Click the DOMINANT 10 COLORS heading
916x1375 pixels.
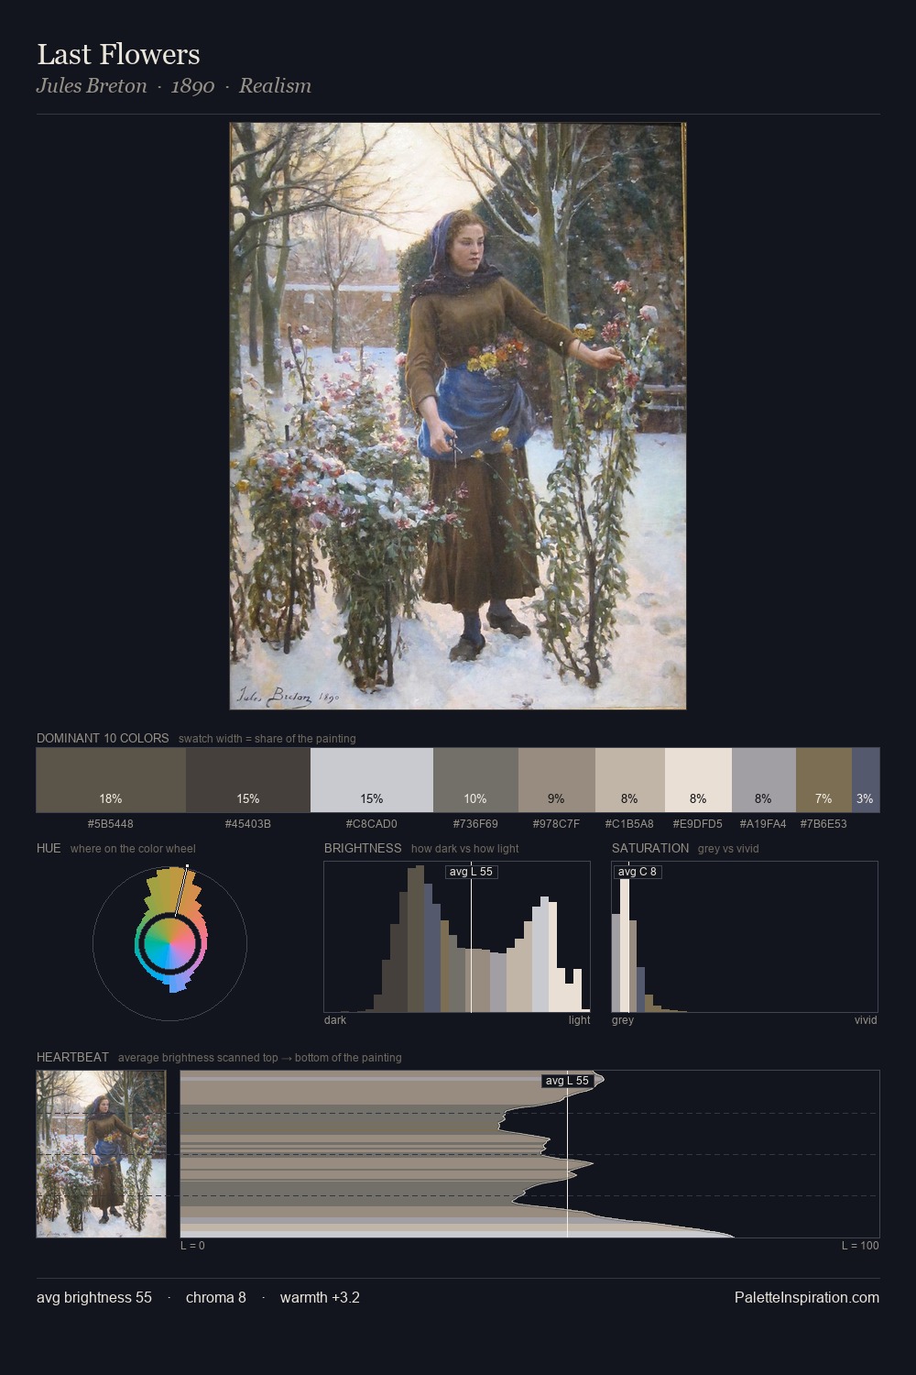click(103, 738)
